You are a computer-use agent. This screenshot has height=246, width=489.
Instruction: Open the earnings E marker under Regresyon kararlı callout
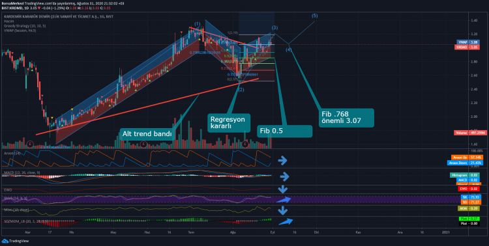tap(245, 144)
